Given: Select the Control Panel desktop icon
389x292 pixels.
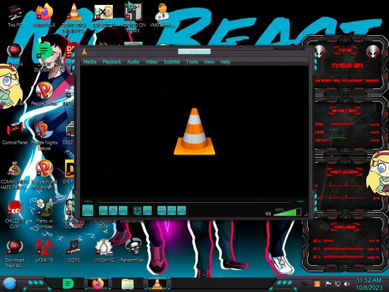Looking at the screenshot, I should (x=15, y=133).
